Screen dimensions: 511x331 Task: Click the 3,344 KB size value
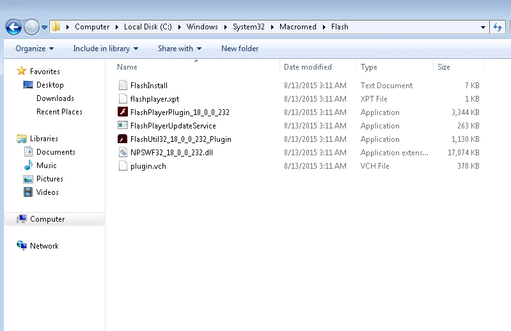tap(466, 112)
